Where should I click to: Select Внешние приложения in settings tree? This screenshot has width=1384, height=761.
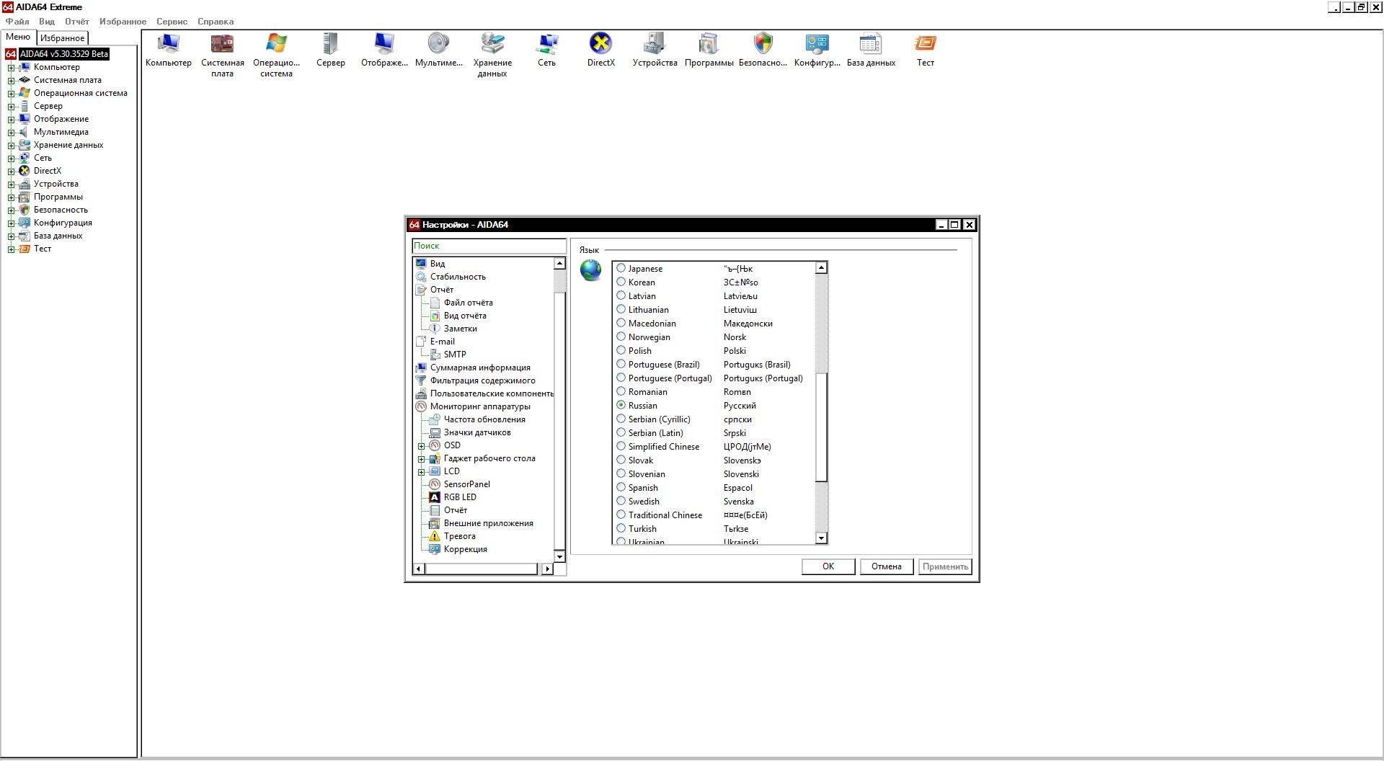coord(488,523)
